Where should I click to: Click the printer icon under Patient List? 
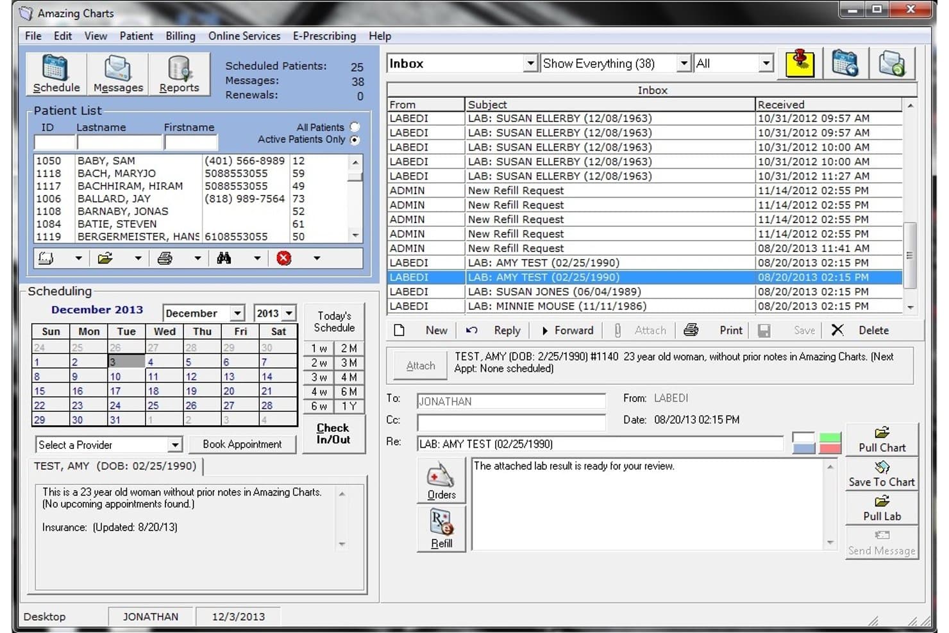click(x=165, y=258)
